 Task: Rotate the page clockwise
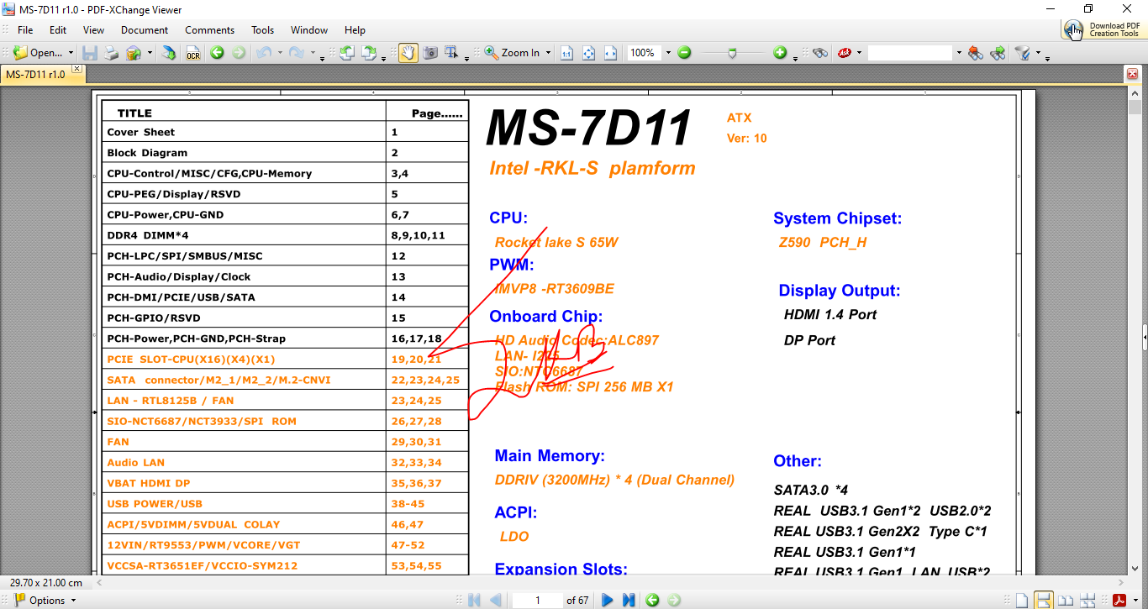(x=370, y=53)
